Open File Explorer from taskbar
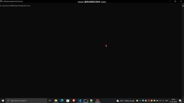Image resolution: width=184 pixels, height=103 pixels. tap(56, 101)
